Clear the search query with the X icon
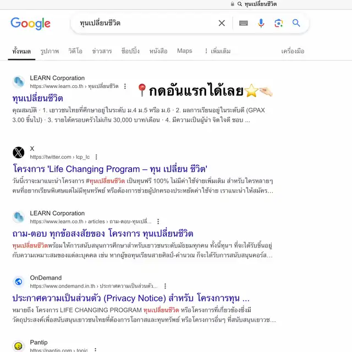Viewport: 352px width, 352px height. point(222,23)
